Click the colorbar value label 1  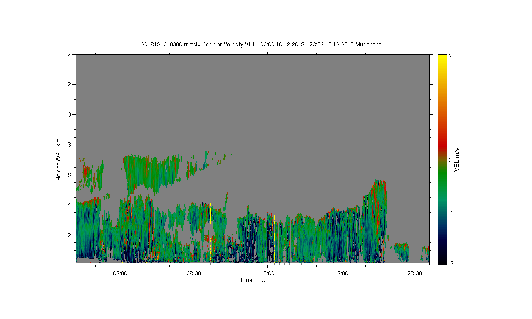coord(450,107)
